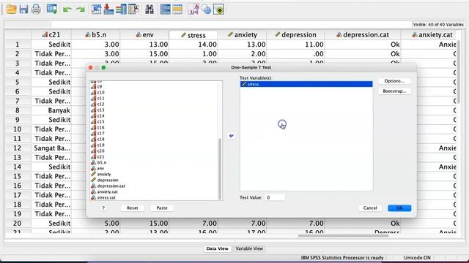Select the stress column header
The height and width of the screenshot is (263, 469).
[193, 35]
